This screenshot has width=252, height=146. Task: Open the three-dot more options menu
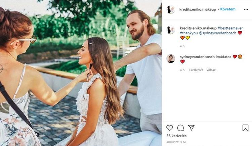coord(246,9)
